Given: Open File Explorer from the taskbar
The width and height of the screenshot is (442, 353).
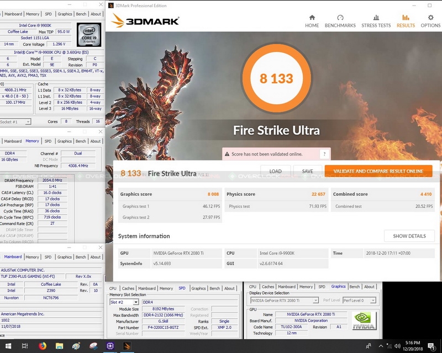Looking at the screenshot, I should tap(59, 346).
